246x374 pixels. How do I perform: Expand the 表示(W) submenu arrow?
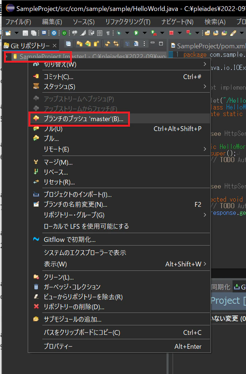click(205, 264)
